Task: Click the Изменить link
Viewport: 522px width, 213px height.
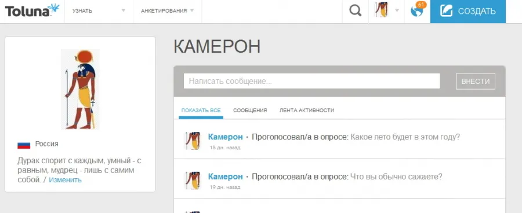Action: [65, 180]
